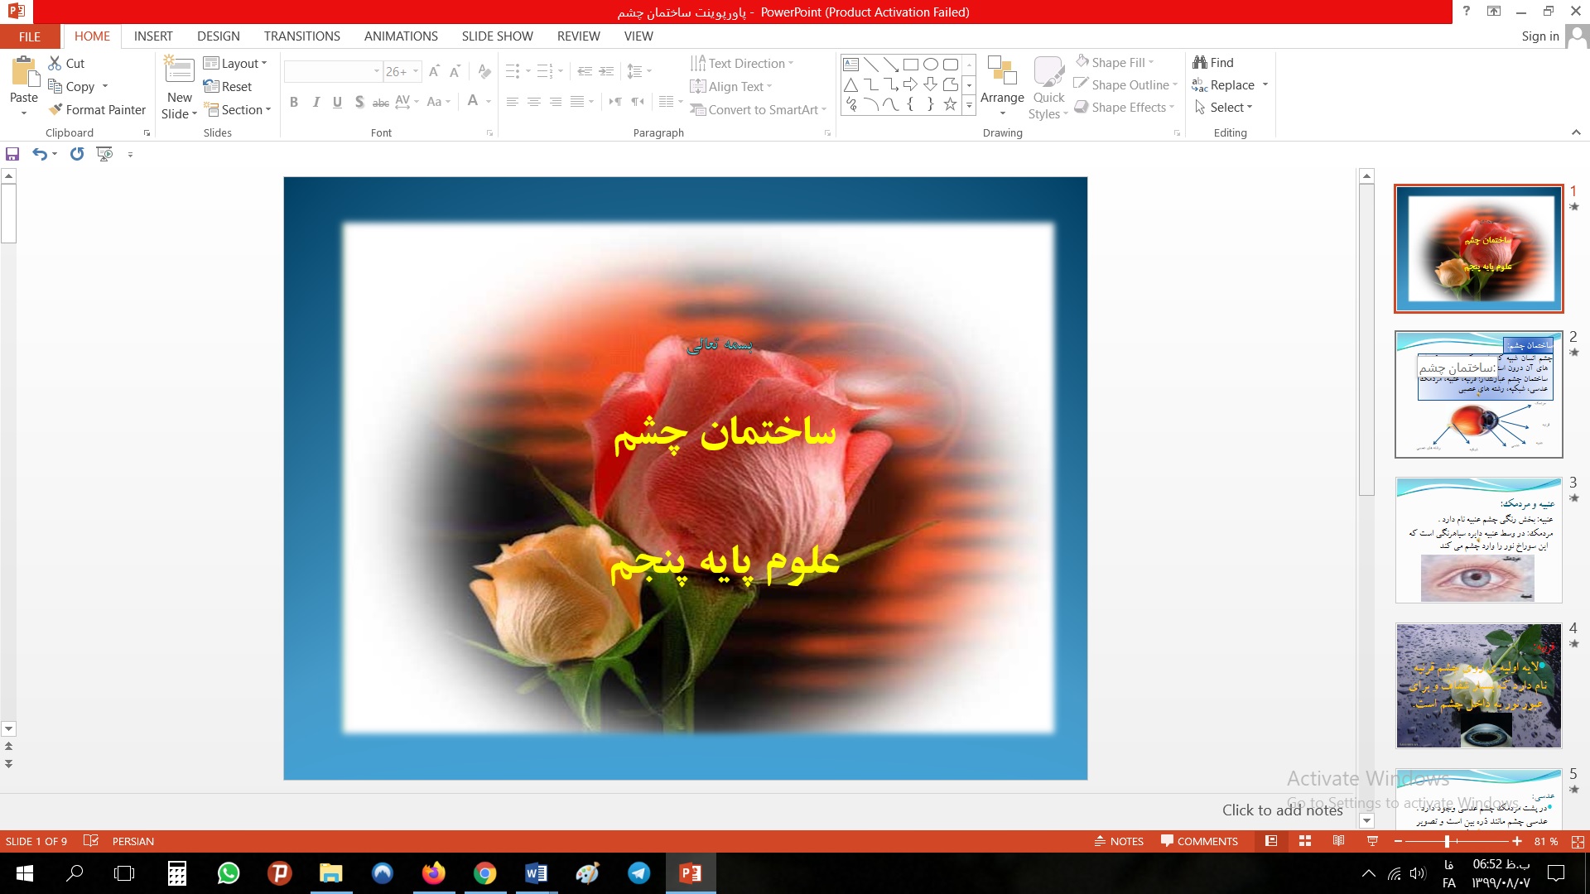Click the Arrange icon in Drawing group
The width and height of the screenshot is (1590, 894).
[1002, 71]
